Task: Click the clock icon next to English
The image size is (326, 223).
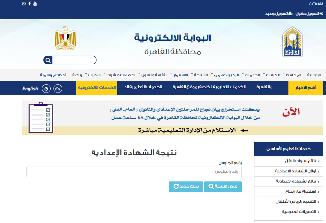Action: coord(46,88)
